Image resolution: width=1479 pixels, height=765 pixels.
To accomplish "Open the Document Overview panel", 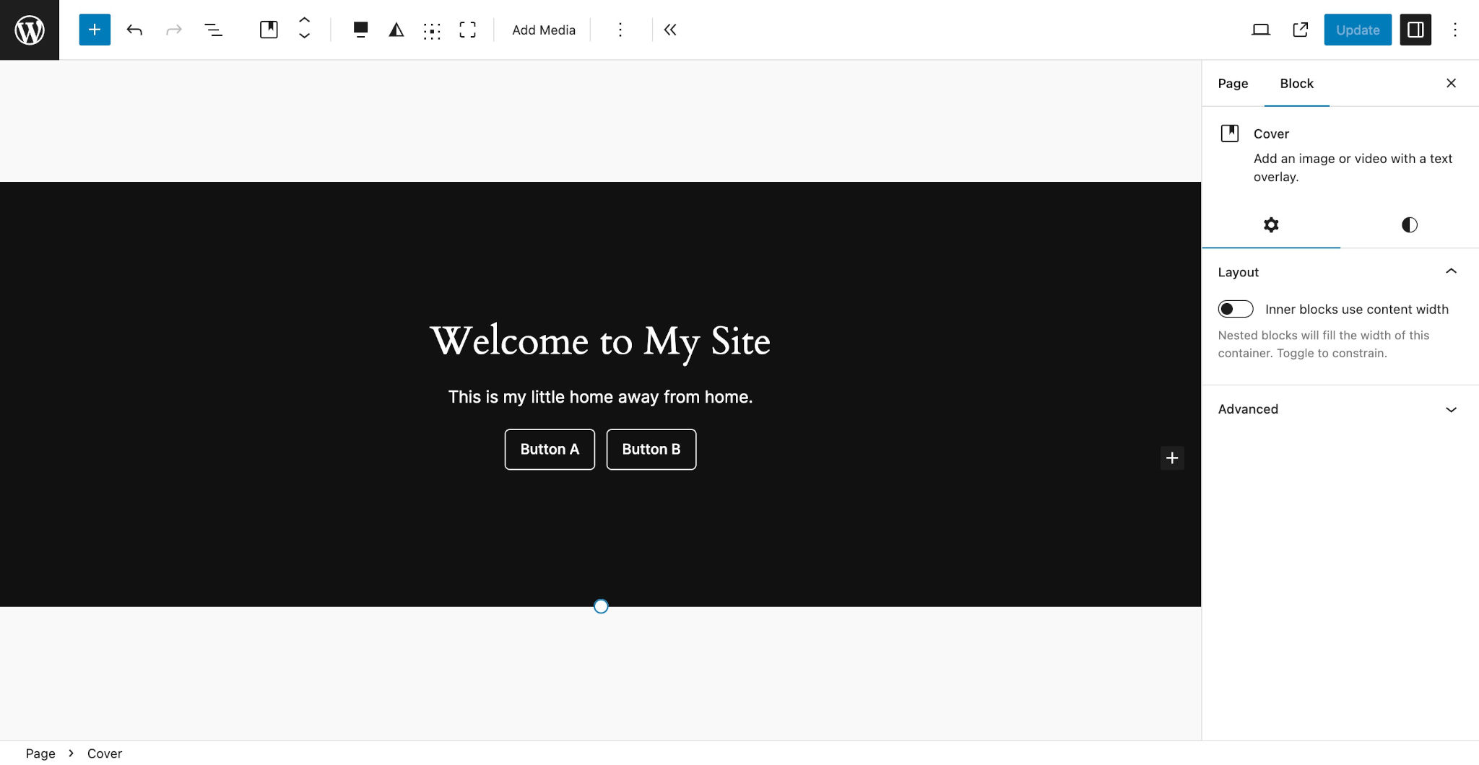I will pos(214,30).
